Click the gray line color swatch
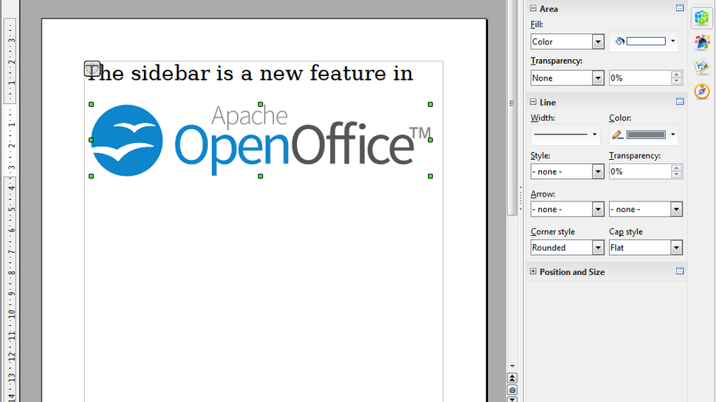Viewport: 716px width, 402px height. pyautogui.click(x=646, y=135)
